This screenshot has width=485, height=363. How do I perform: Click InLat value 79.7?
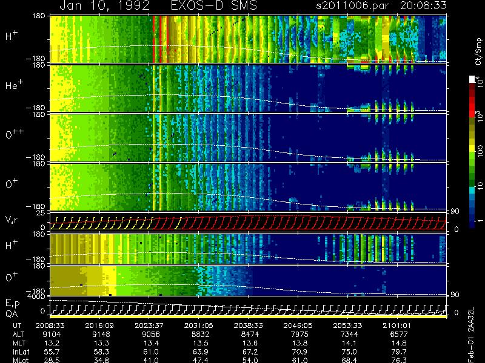click(x=398, y=352)
